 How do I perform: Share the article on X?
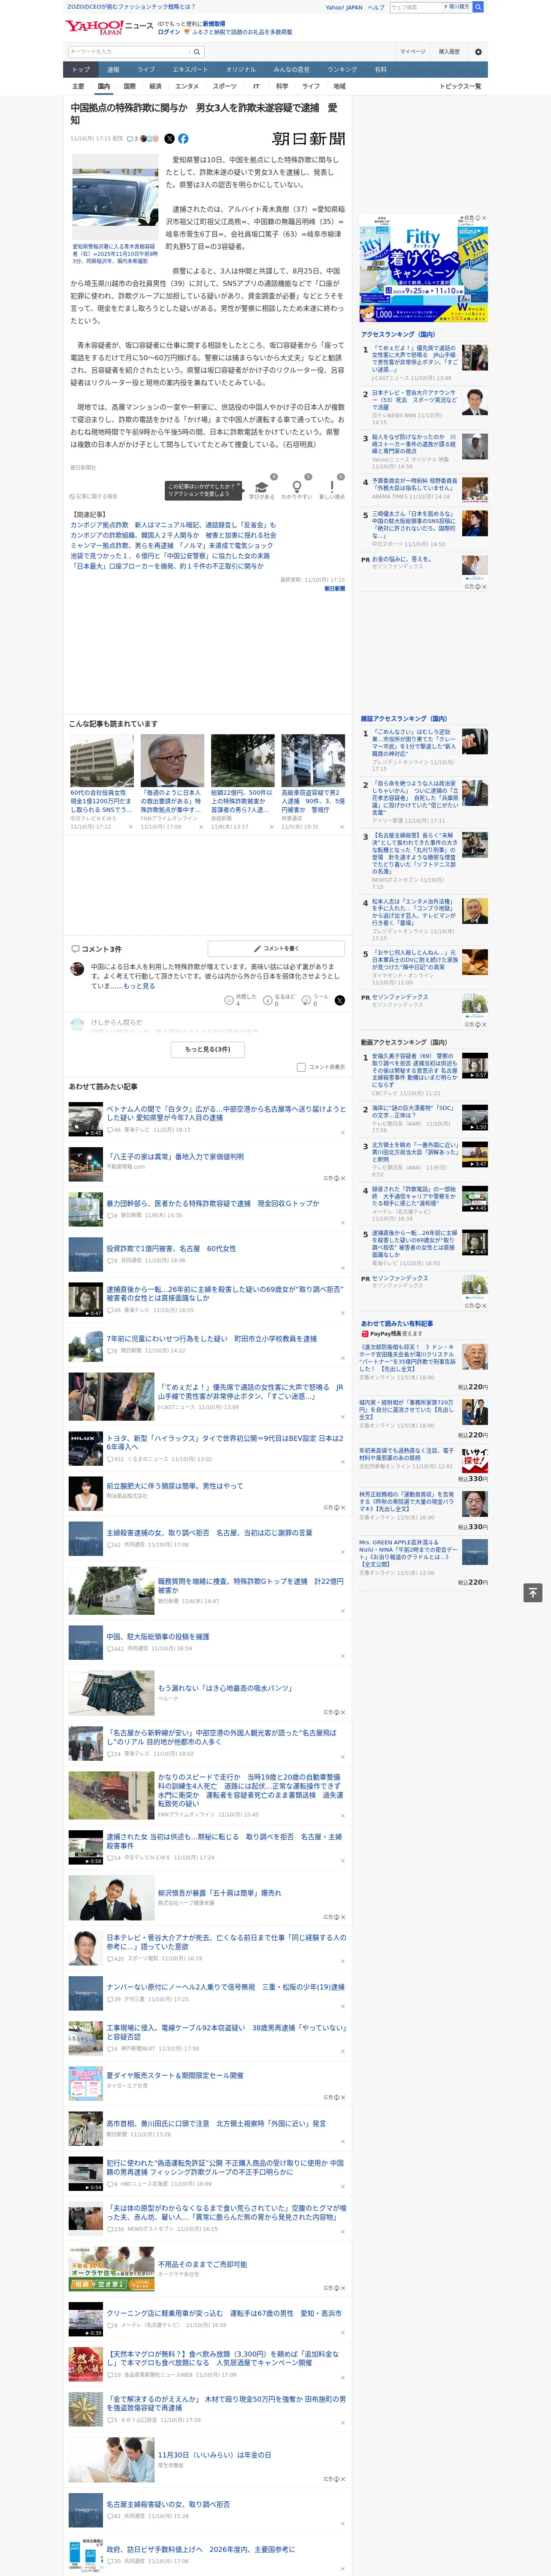[x=169, y=139]
